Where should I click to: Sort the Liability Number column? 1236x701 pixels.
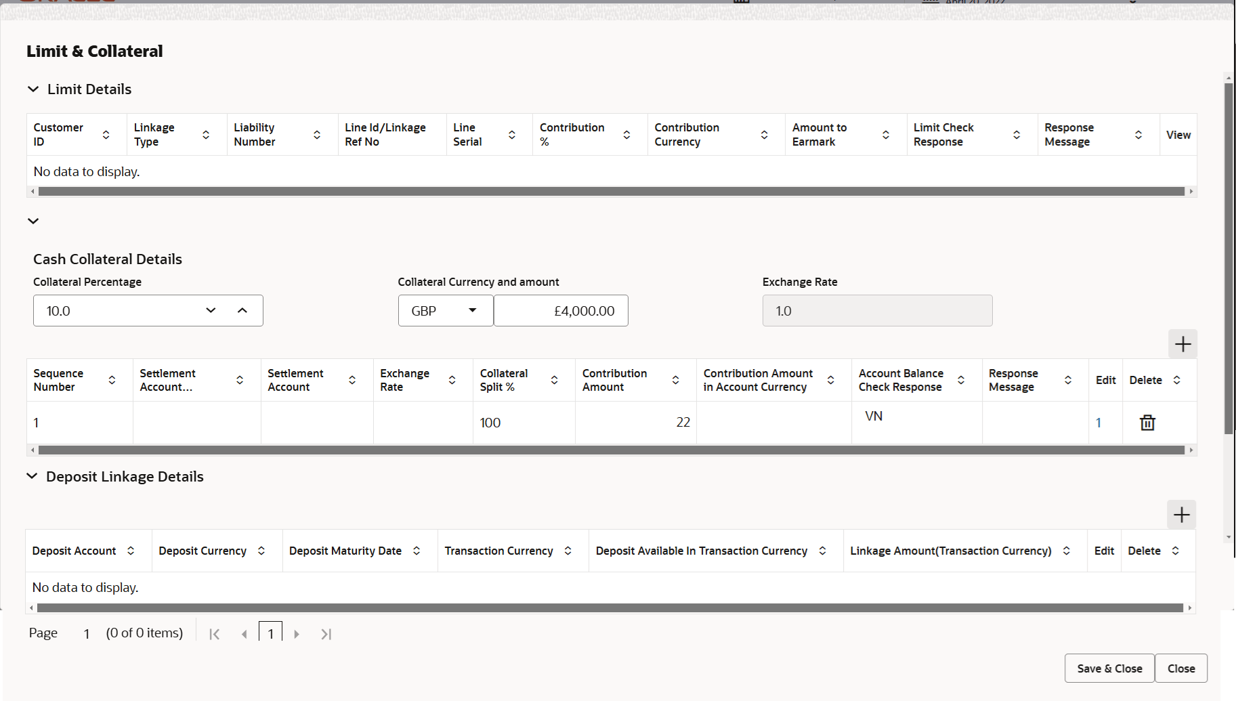(x=316, y=134)
